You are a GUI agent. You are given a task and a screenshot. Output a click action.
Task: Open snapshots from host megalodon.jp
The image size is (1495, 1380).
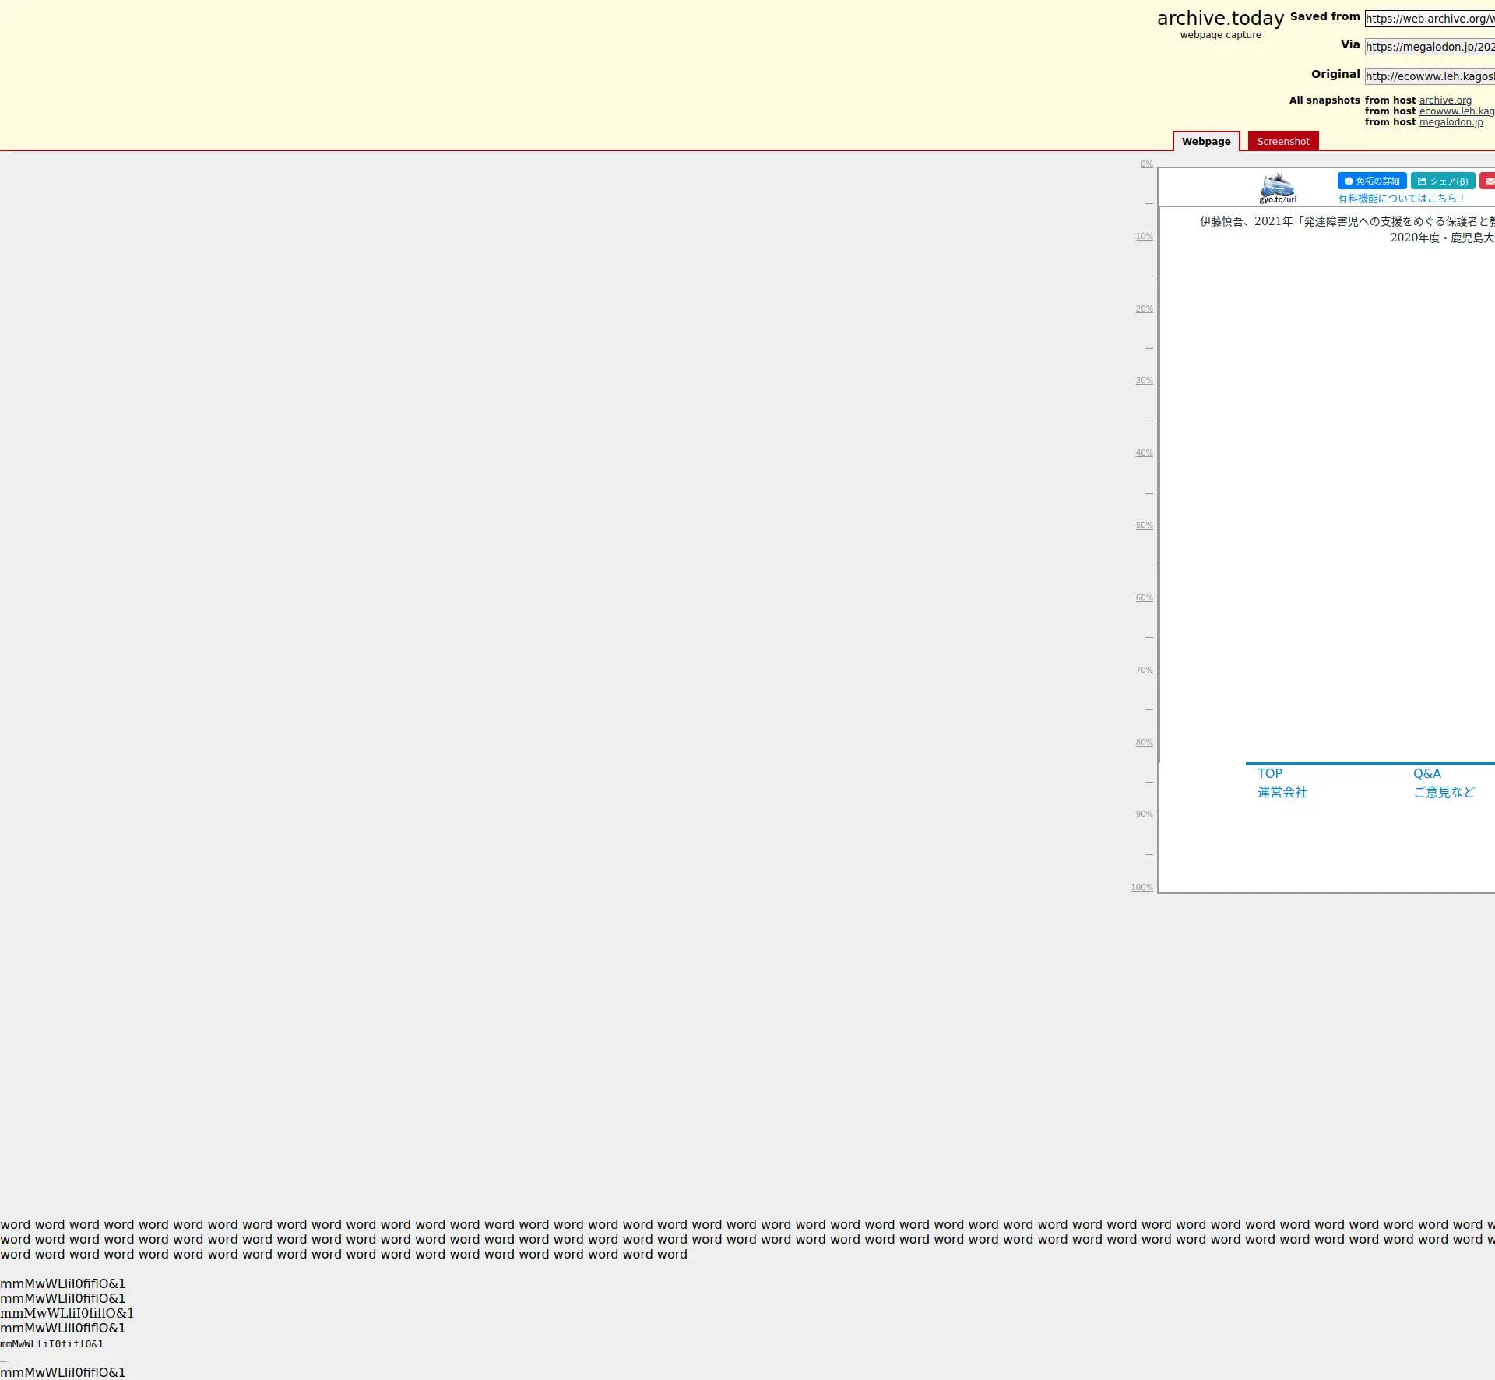1451,122
